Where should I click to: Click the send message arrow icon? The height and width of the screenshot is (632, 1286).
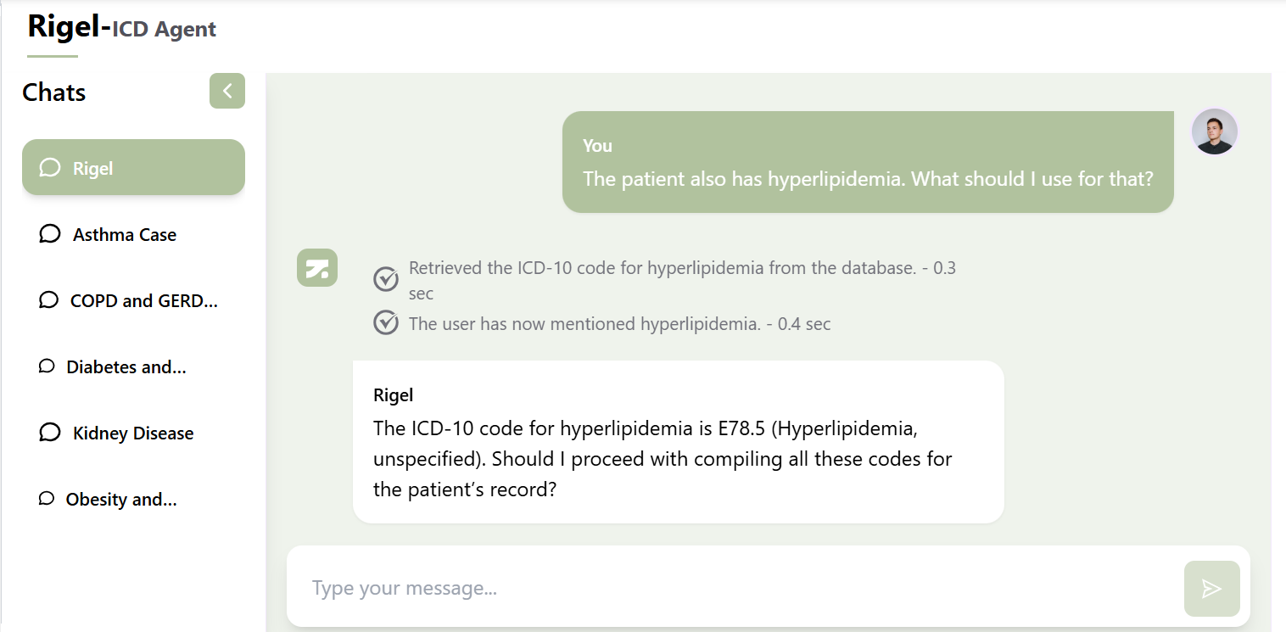(1211, 589)
